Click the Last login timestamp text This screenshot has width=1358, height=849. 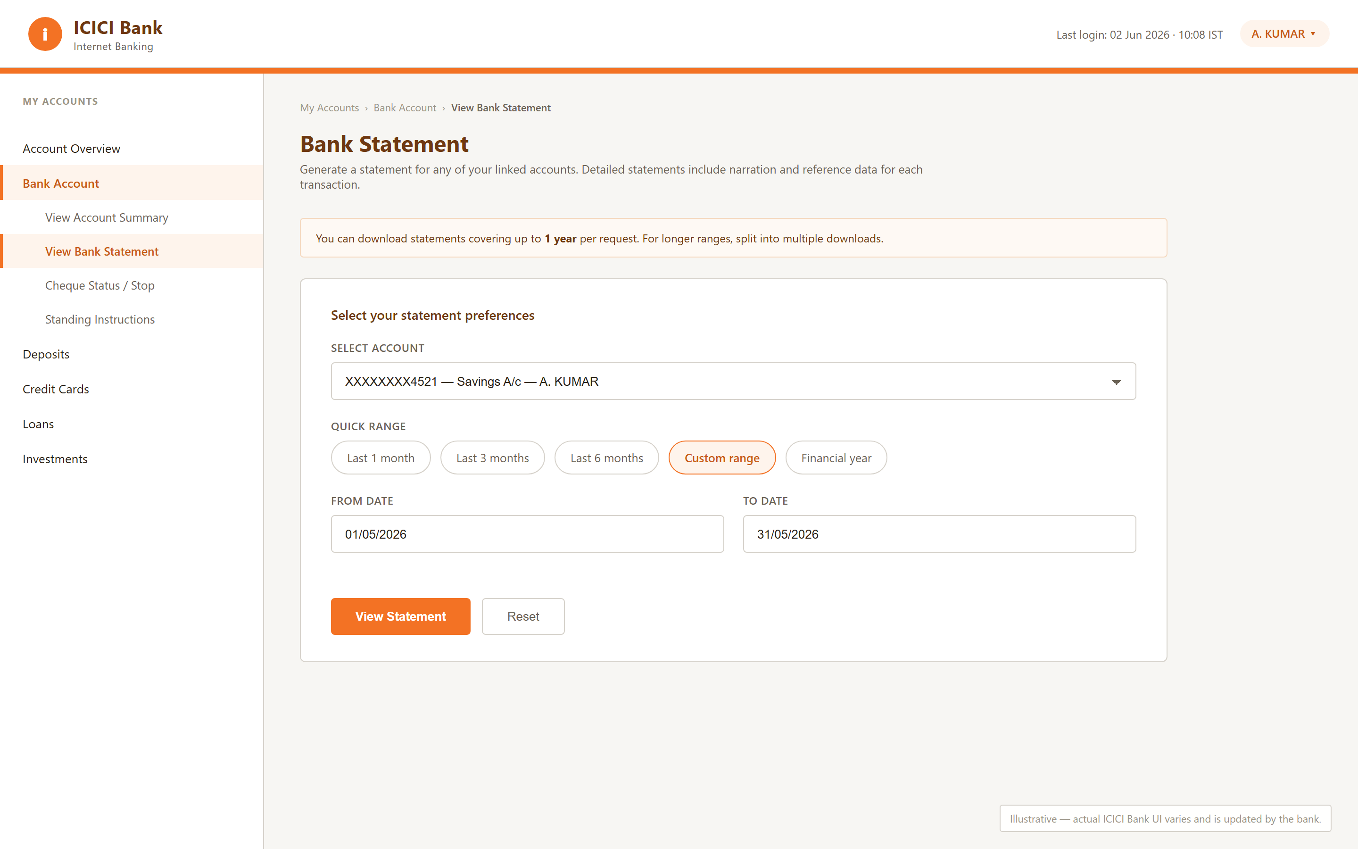pos(1139,34)
